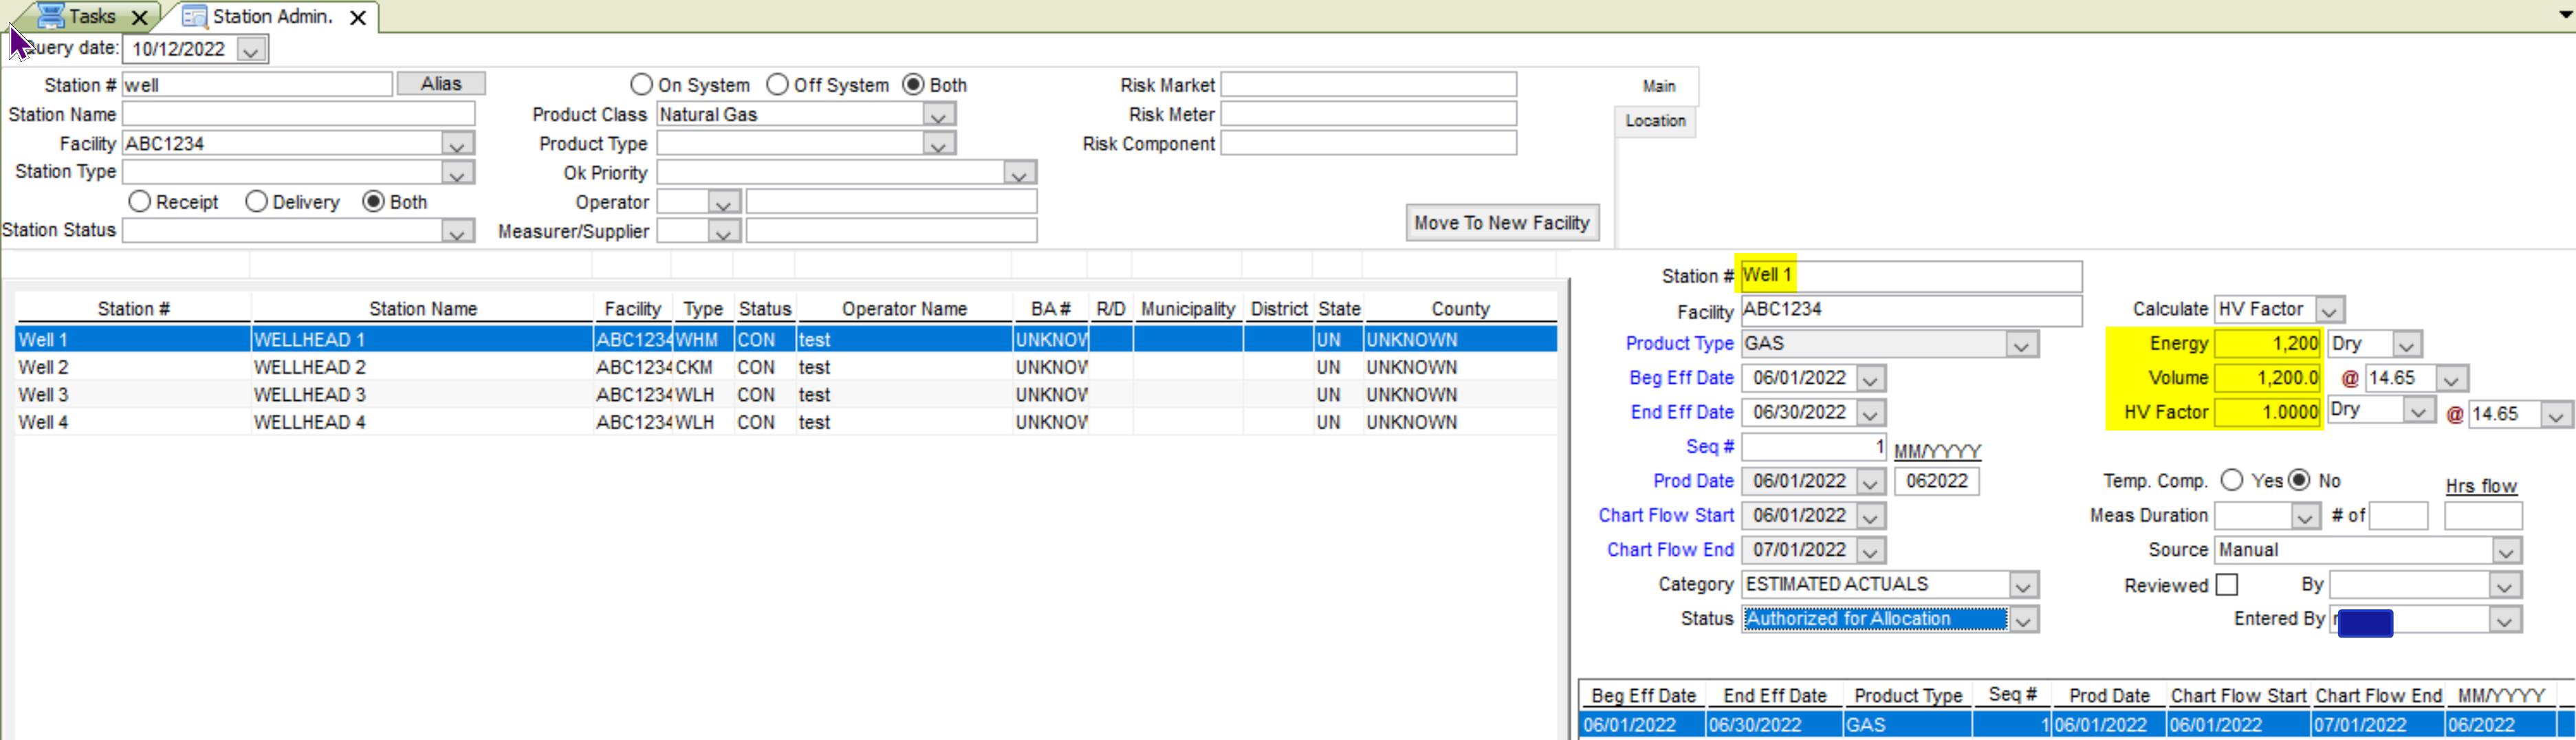The height and width of the screenshot is (740, 2576).
Task: Select the Receipt radio button
Action: (140, 202)
